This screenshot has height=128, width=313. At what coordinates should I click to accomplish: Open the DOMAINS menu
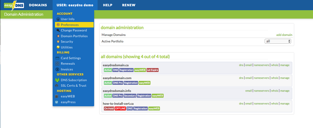point(38,5)
